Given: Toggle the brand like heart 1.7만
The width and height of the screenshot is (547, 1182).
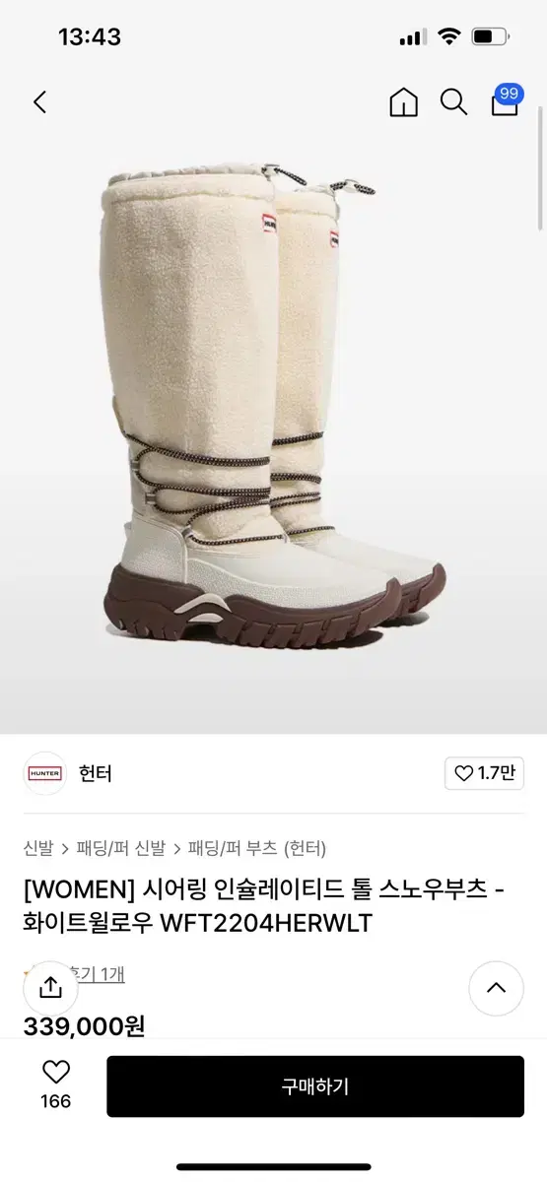Looking at the screenshot, I should click(484, 773).
